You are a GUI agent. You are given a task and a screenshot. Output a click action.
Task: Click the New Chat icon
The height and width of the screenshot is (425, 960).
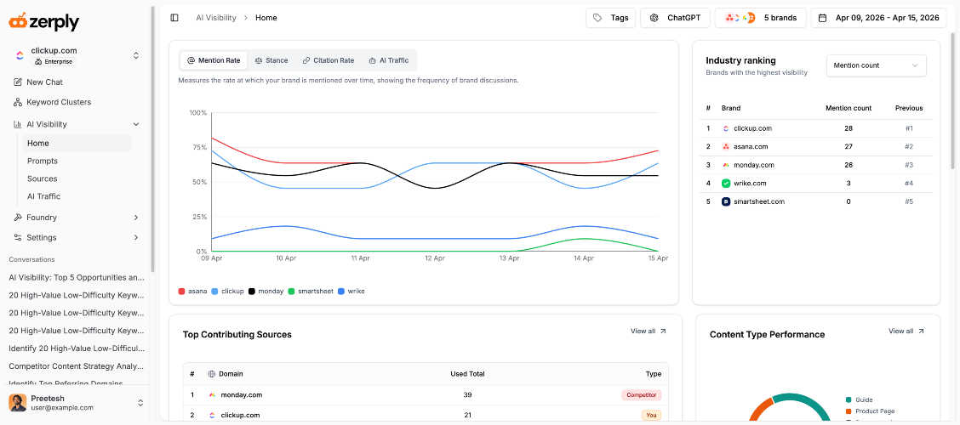[x=18, y=82]
